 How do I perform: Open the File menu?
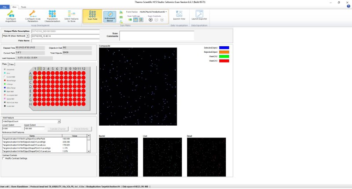point(5,7)
